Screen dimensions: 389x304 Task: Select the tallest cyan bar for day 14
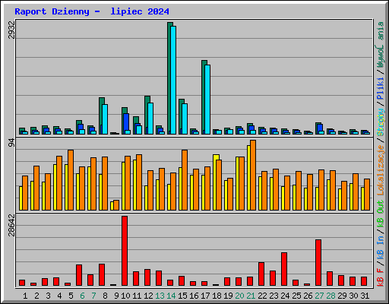pos(173,80)
